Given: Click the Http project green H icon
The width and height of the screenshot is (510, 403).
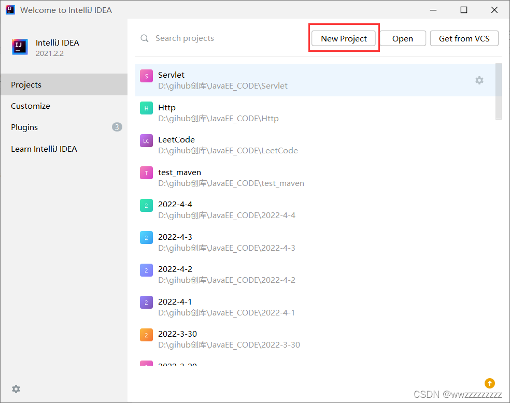Looking at the screenshot, I should pos(146,108).
